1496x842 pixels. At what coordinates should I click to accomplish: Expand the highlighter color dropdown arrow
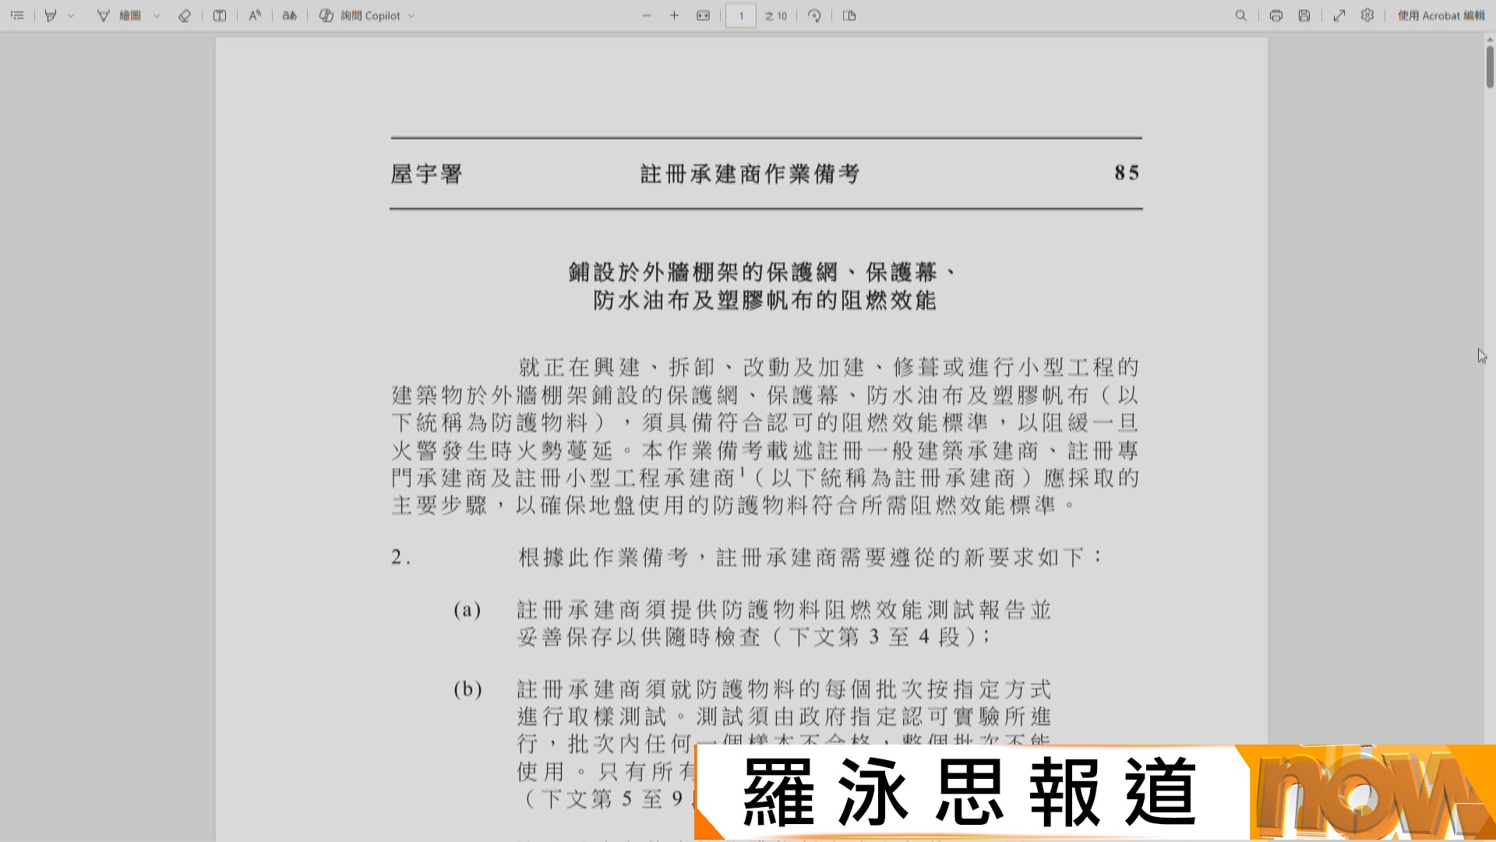pyautogui.click(x=71, y=16)
